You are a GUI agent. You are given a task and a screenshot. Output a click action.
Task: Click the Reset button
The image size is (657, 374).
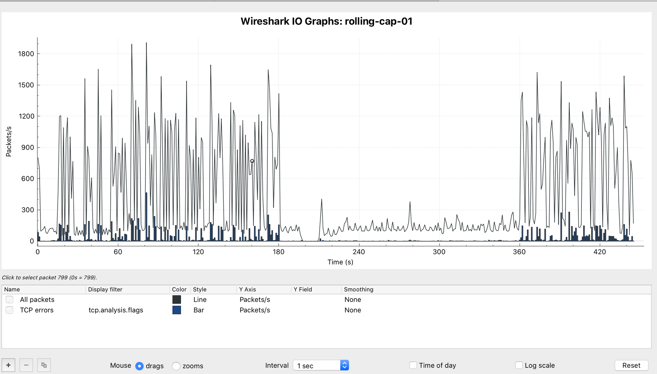[x=631, y=365]
